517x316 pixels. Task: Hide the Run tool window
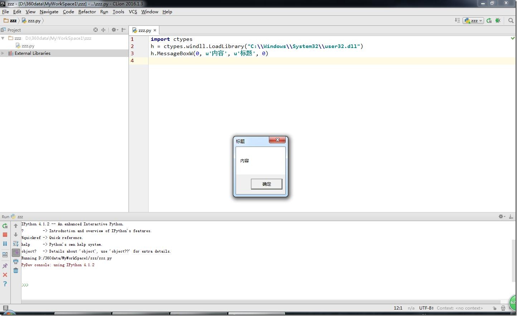pos(511,216)
